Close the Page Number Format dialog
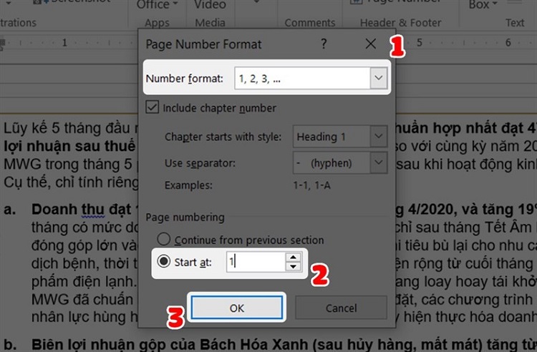The height and width of the screenshot is (352, 537). pos(371,44)
